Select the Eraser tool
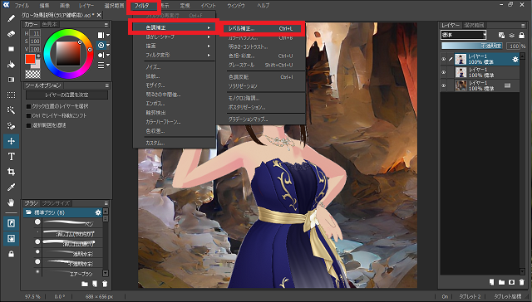 11,34
